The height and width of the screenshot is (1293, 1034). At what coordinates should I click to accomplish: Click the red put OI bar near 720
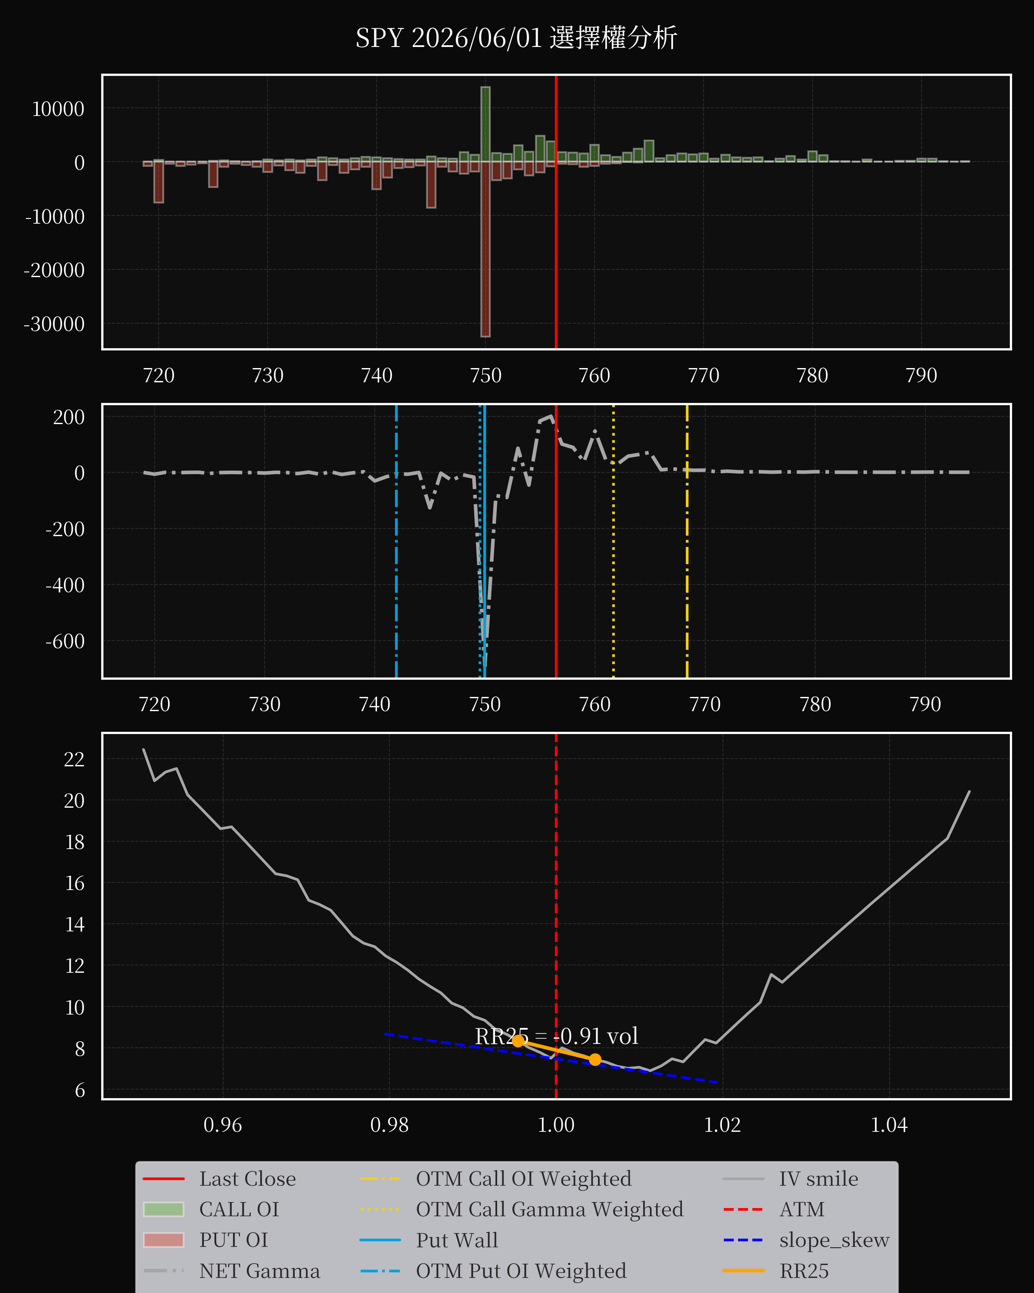coord(158,182)
